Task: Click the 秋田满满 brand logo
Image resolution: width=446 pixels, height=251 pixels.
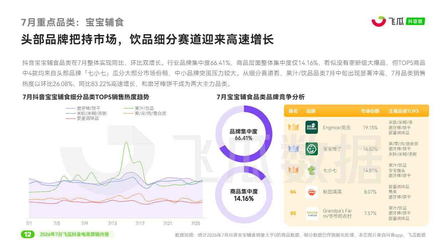Action: pyautogui.click(x=311, y=192)
